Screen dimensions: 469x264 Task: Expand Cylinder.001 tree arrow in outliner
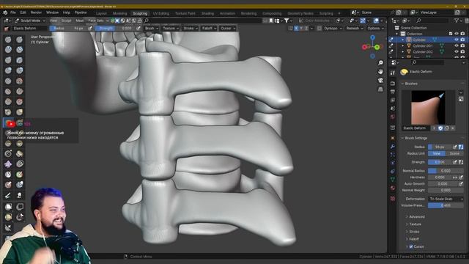point(402,45)
